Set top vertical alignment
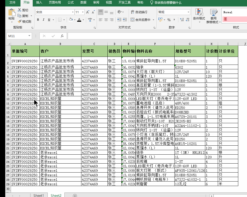The image size is (247, 197). tap(101, 12)
